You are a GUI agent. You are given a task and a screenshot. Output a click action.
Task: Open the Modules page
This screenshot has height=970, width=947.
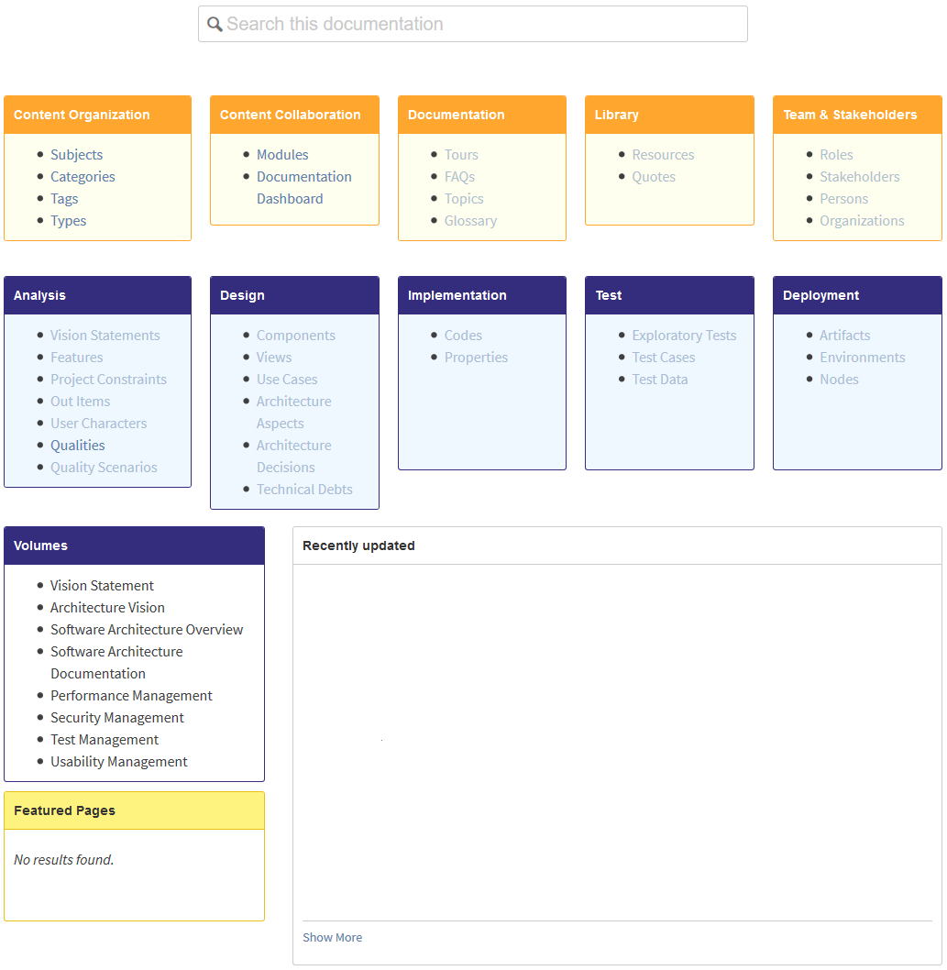click(x=282, y=154)
